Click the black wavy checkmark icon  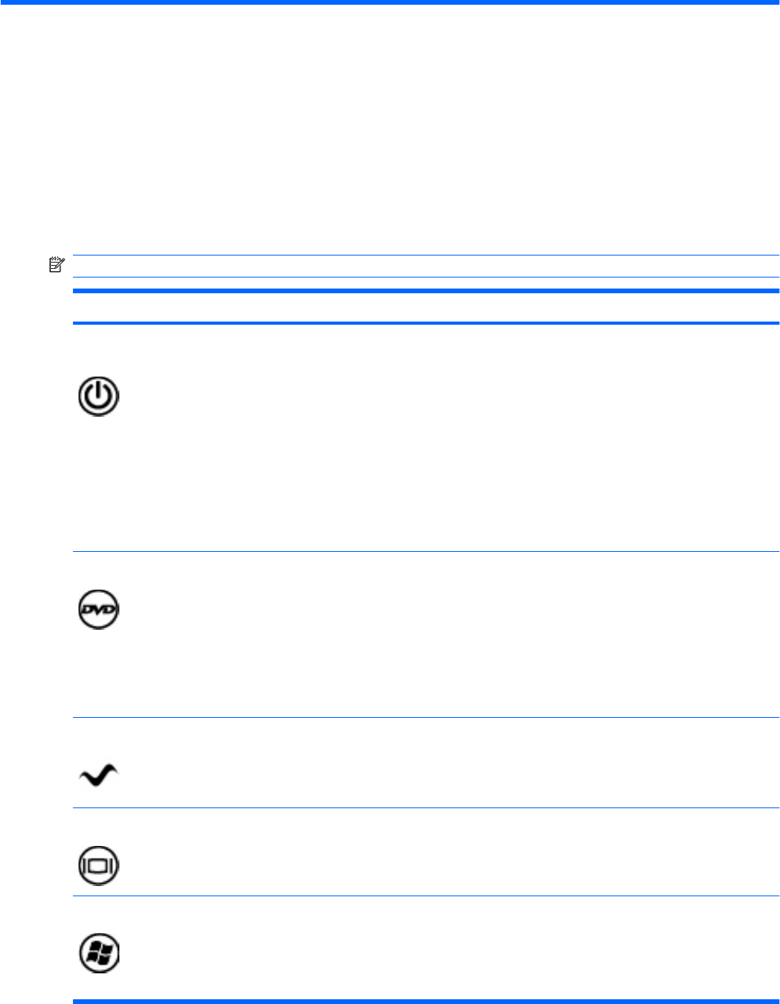click(98, 776)
